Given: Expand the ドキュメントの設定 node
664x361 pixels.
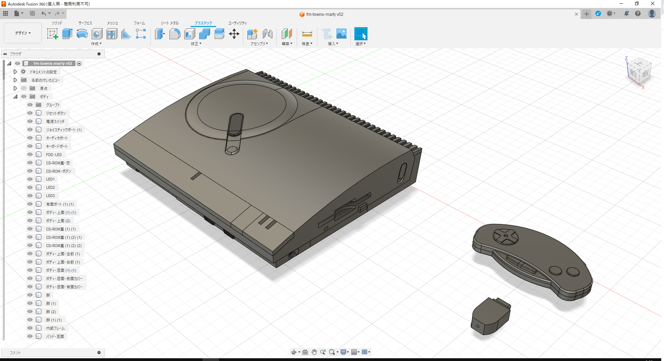Looking at the screenshot, I should point(15,72).
